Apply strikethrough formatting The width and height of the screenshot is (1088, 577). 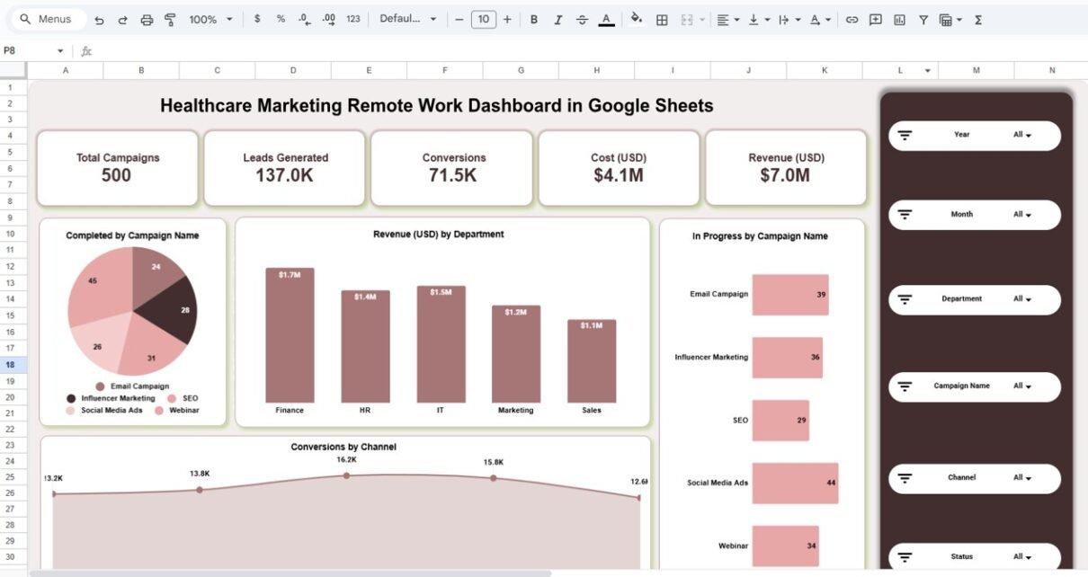coord(582,20)
